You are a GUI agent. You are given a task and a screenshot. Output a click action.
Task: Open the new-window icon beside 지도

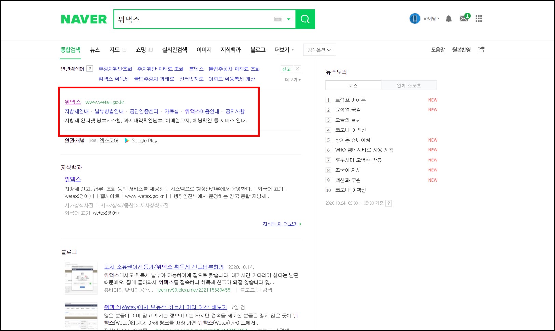pyautogui.click(x=124, y=50)
